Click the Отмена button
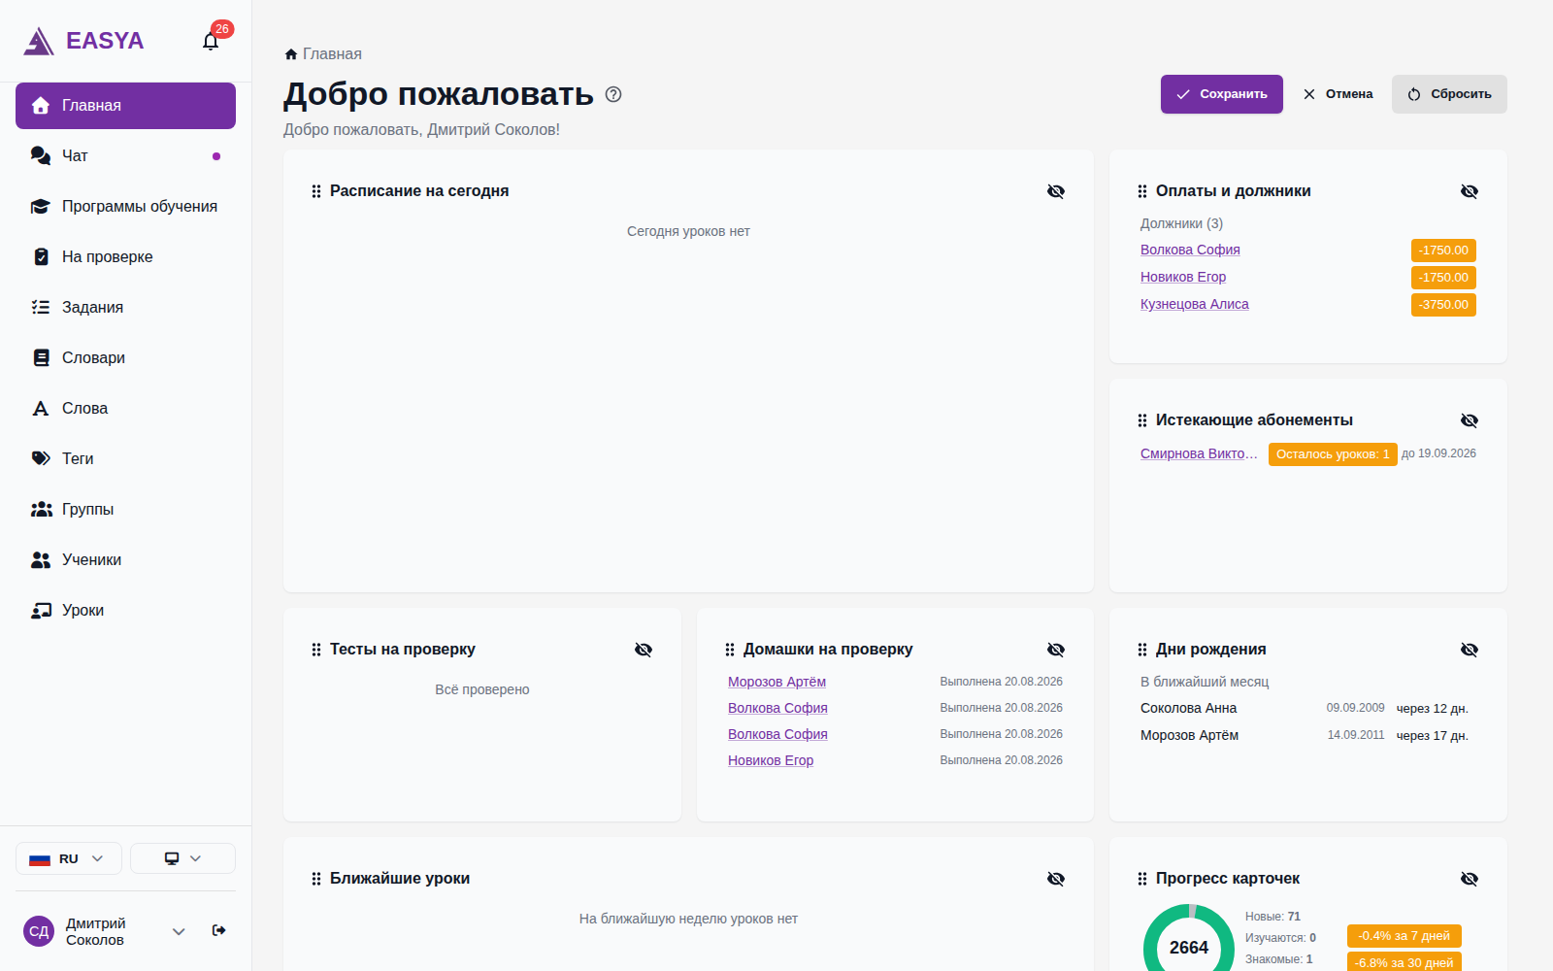Image resolution: width=1553 pixels, height=971 pixels. coord(1338,94)
